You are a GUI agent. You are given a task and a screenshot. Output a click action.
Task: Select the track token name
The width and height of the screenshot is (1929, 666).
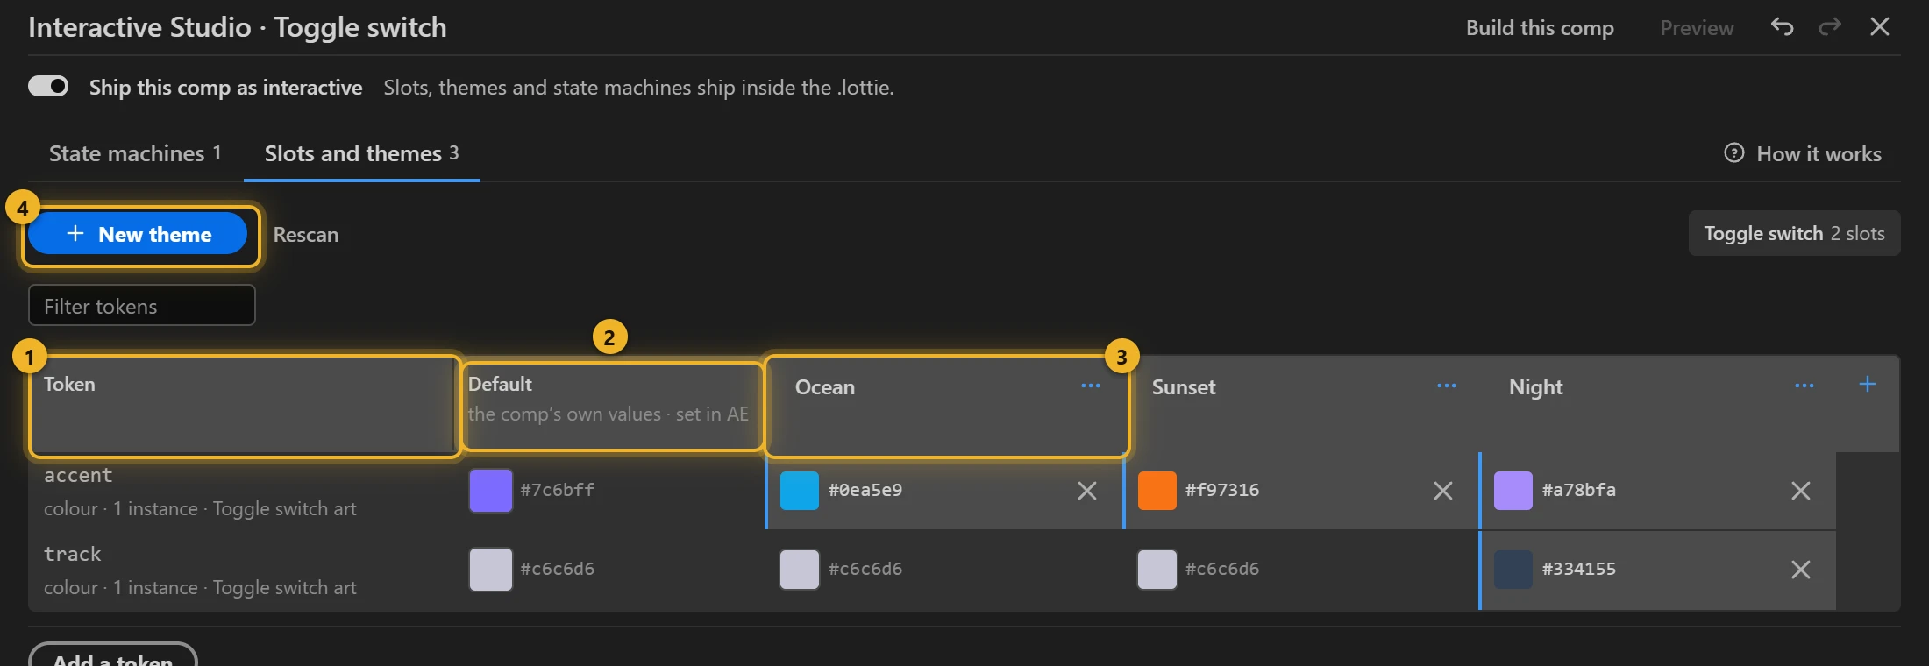click(x=73, y=554)
